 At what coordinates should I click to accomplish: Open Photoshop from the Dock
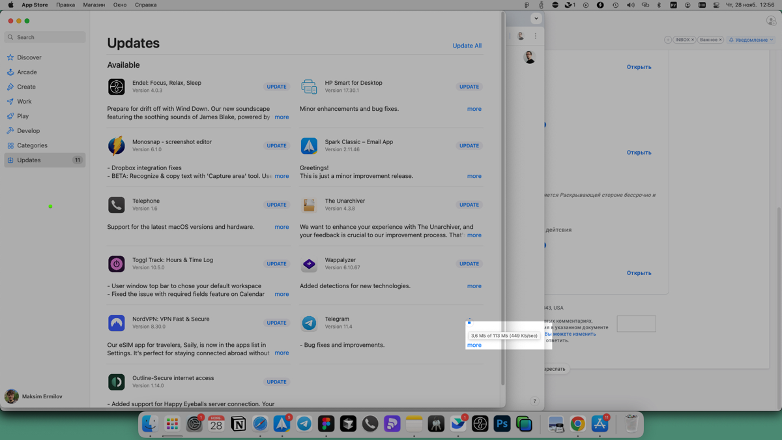502,424
